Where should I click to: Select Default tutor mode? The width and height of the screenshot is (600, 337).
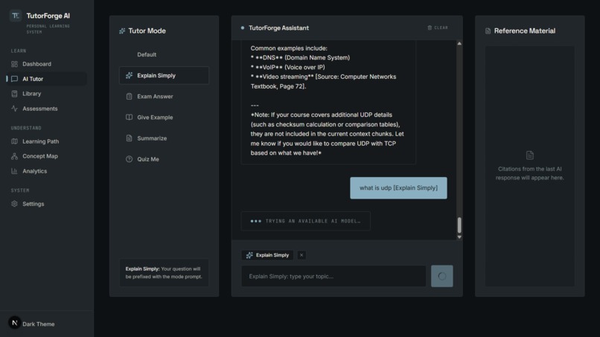tap(165, 55)
